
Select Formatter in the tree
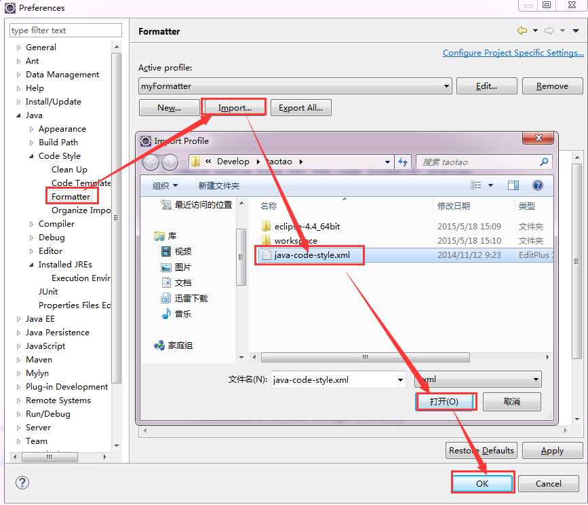(x=71, y=196)
